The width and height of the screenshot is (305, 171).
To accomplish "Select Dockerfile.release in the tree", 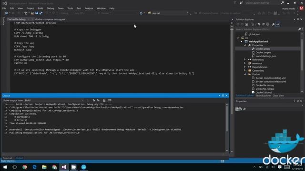I will pyautogui.click(x=265, y=89).
